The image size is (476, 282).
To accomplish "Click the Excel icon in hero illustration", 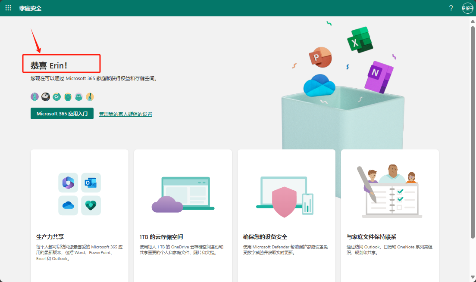I will pyautogui.click(x=360, y=40).
